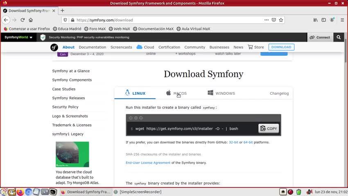Open Documentation in the navigation
The width and height of the screenshot is (348, 196).
93,47
